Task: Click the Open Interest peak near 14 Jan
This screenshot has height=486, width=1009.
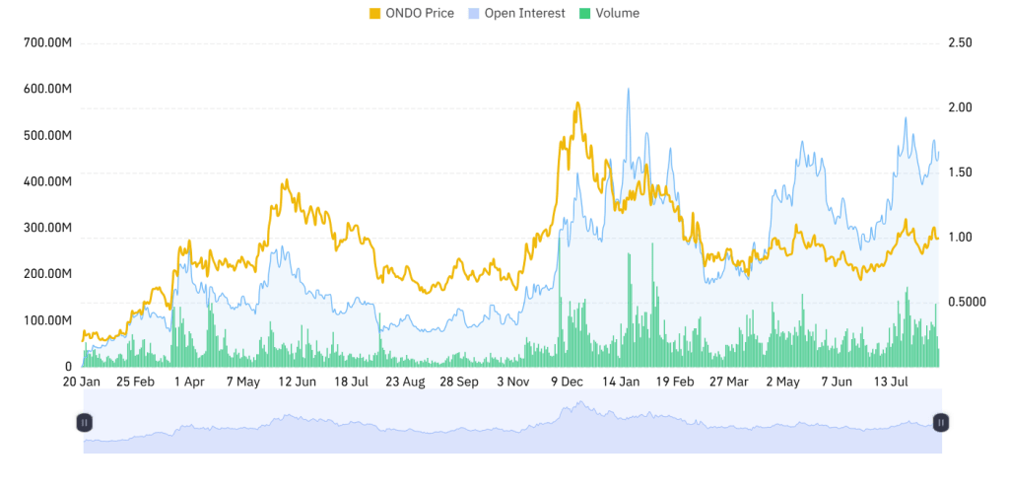Action: [x=628, y=89]
